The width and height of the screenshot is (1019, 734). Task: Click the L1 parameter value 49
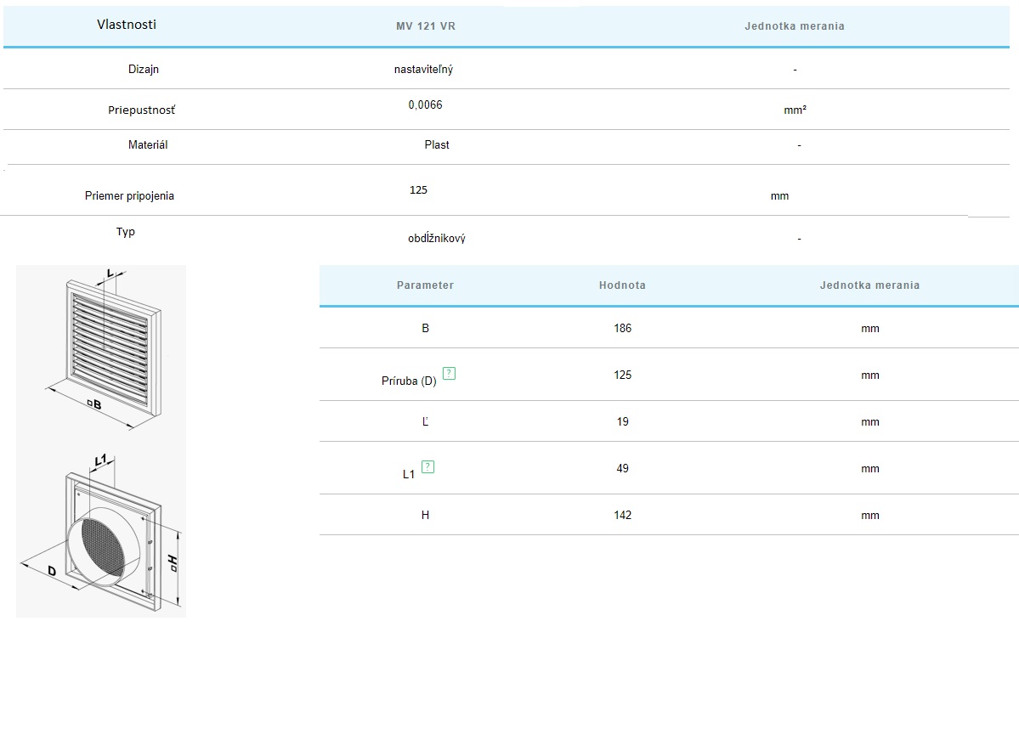[622, 469]
